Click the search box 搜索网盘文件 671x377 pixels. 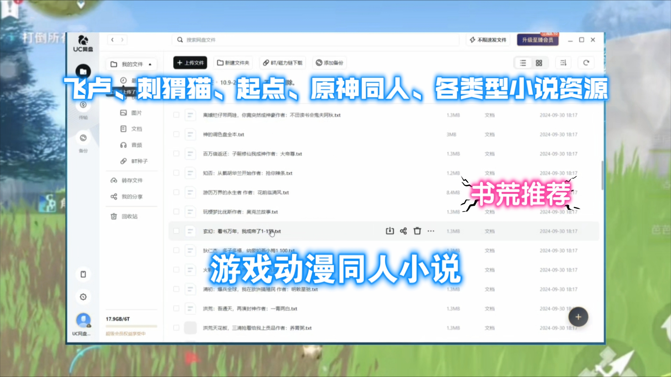click(x=315, y=40)
